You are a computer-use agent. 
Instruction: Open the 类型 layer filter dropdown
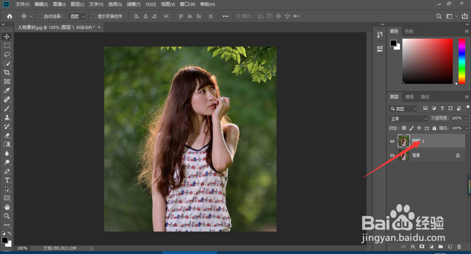(x=404, y=108)
